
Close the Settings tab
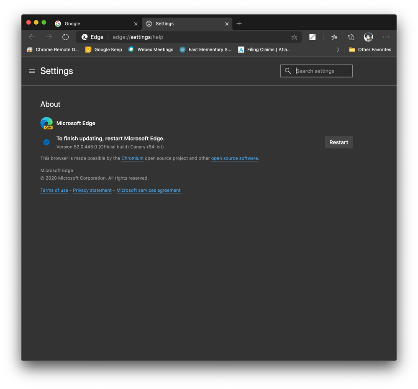227,24
